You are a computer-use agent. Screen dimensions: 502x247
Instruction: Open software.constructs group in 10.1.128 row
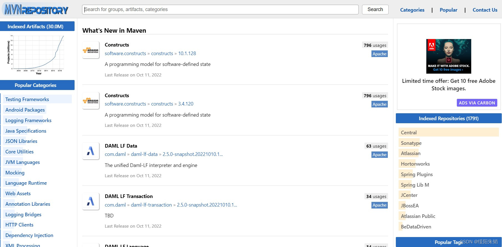[x=125, y=53]
